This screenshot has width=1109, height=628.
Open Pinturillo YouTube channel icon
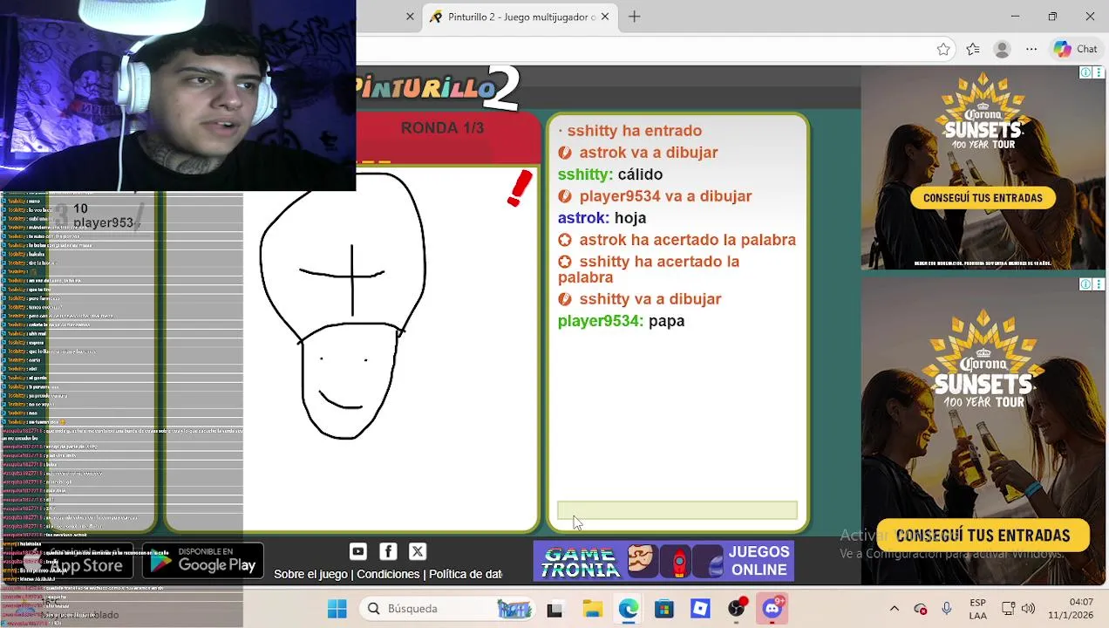pyautogui.click(x=357, y=551)
